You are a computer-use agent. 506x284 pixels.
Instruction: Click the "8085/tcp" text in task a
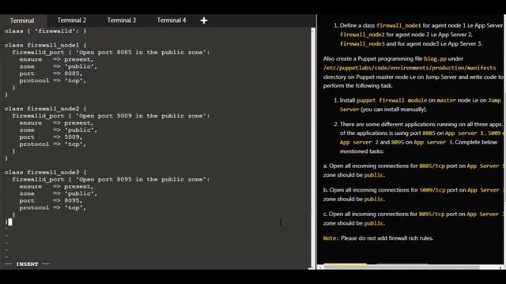coord(432,166)
